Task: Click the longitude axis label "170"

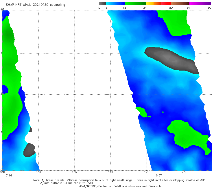Action: point(147,172)
